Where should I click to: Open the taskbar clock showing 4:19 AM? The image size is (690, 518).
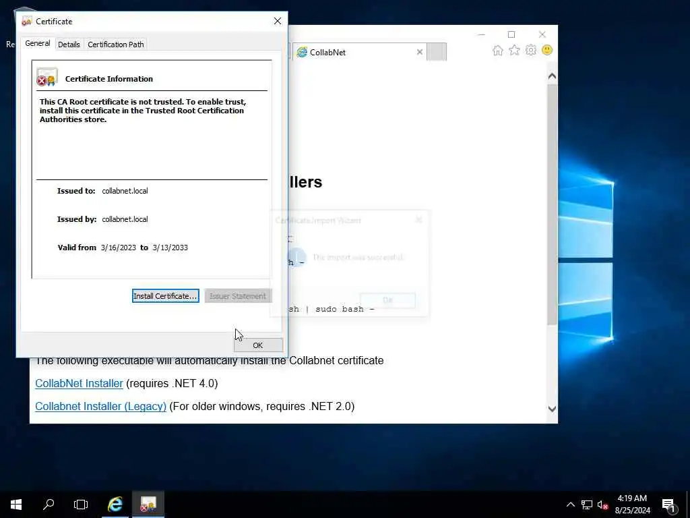[632, 505]
